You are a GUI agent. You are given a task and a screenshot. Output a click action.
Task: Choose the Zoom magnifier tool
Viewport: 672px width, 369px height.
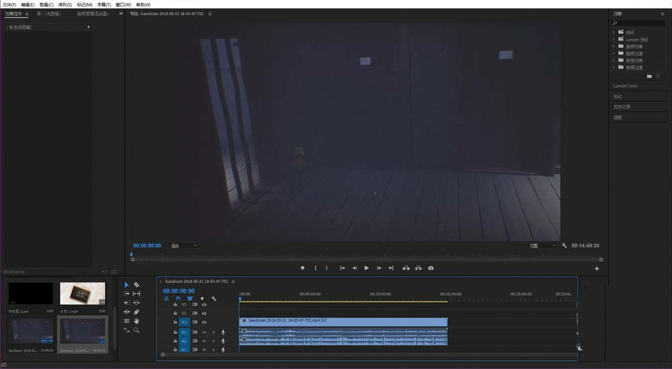(x=137, y=331)
